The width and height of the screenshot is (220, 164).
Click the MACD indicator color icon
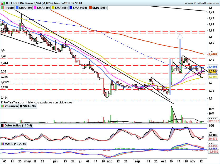click(x=3, y=144)
